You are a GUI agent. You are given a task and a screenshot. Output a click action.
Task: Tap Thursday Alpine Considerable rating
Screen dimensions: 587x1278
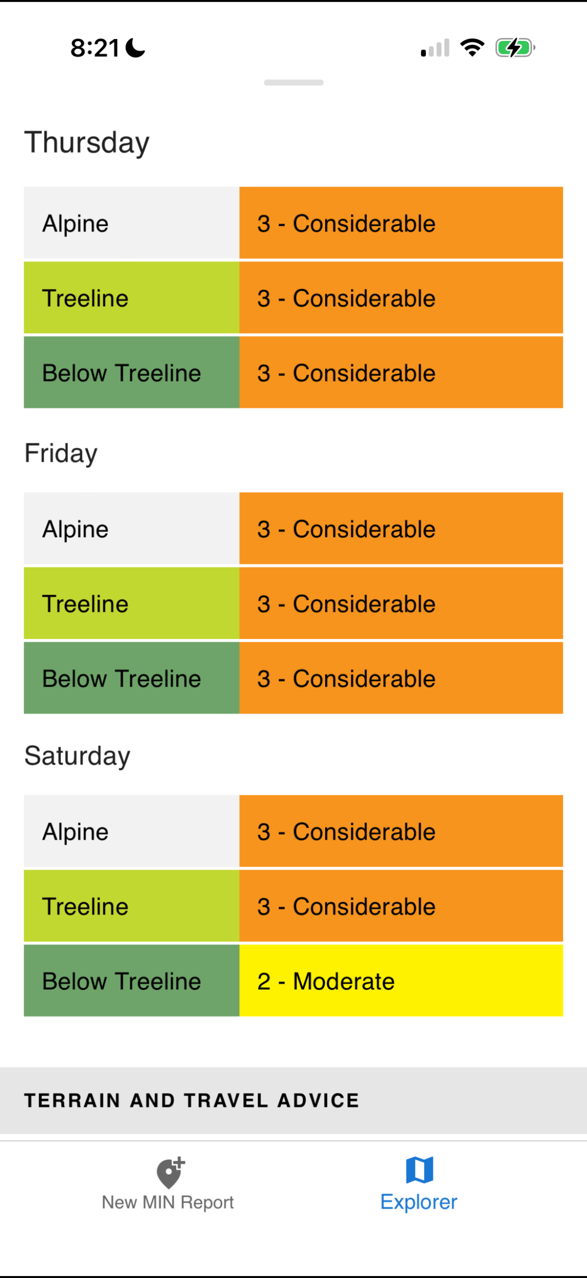pyautogui.click(x=401, y=223)
